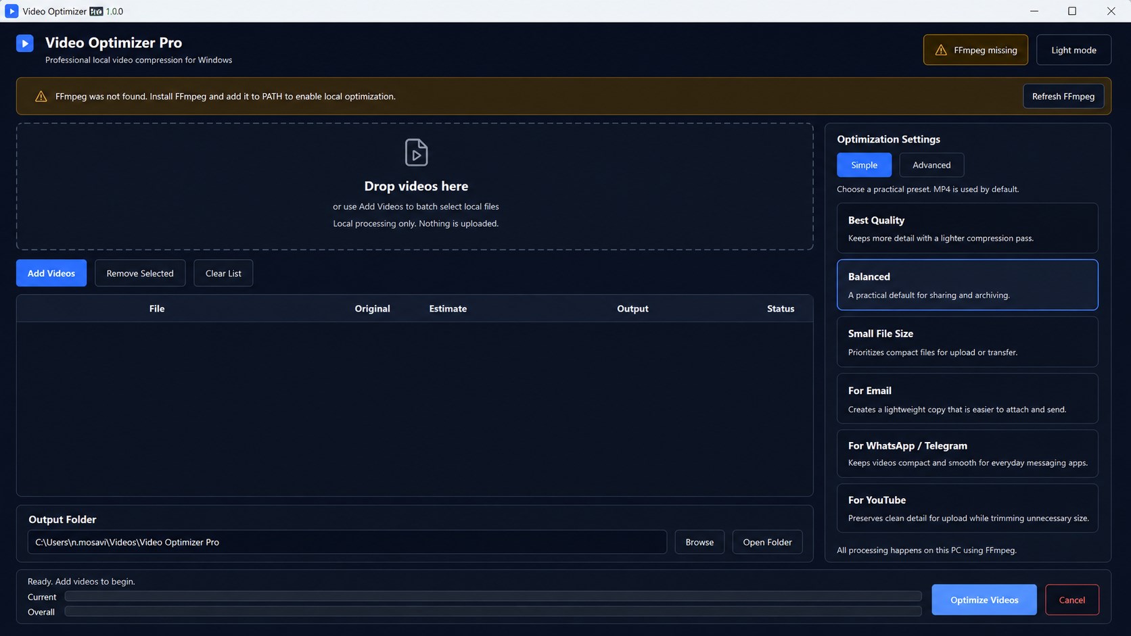Click Remove Selected
Screen dimensions: 1131x636
(140, 273)
